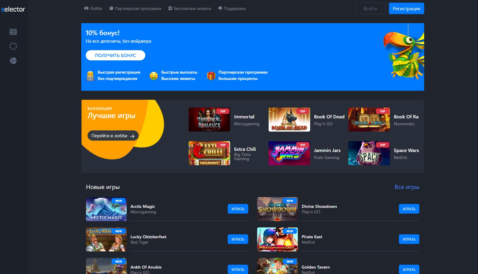Click the dashed circle sidebar icon
The width and height of the screenshot is (478, 274).
coord(13,46)
